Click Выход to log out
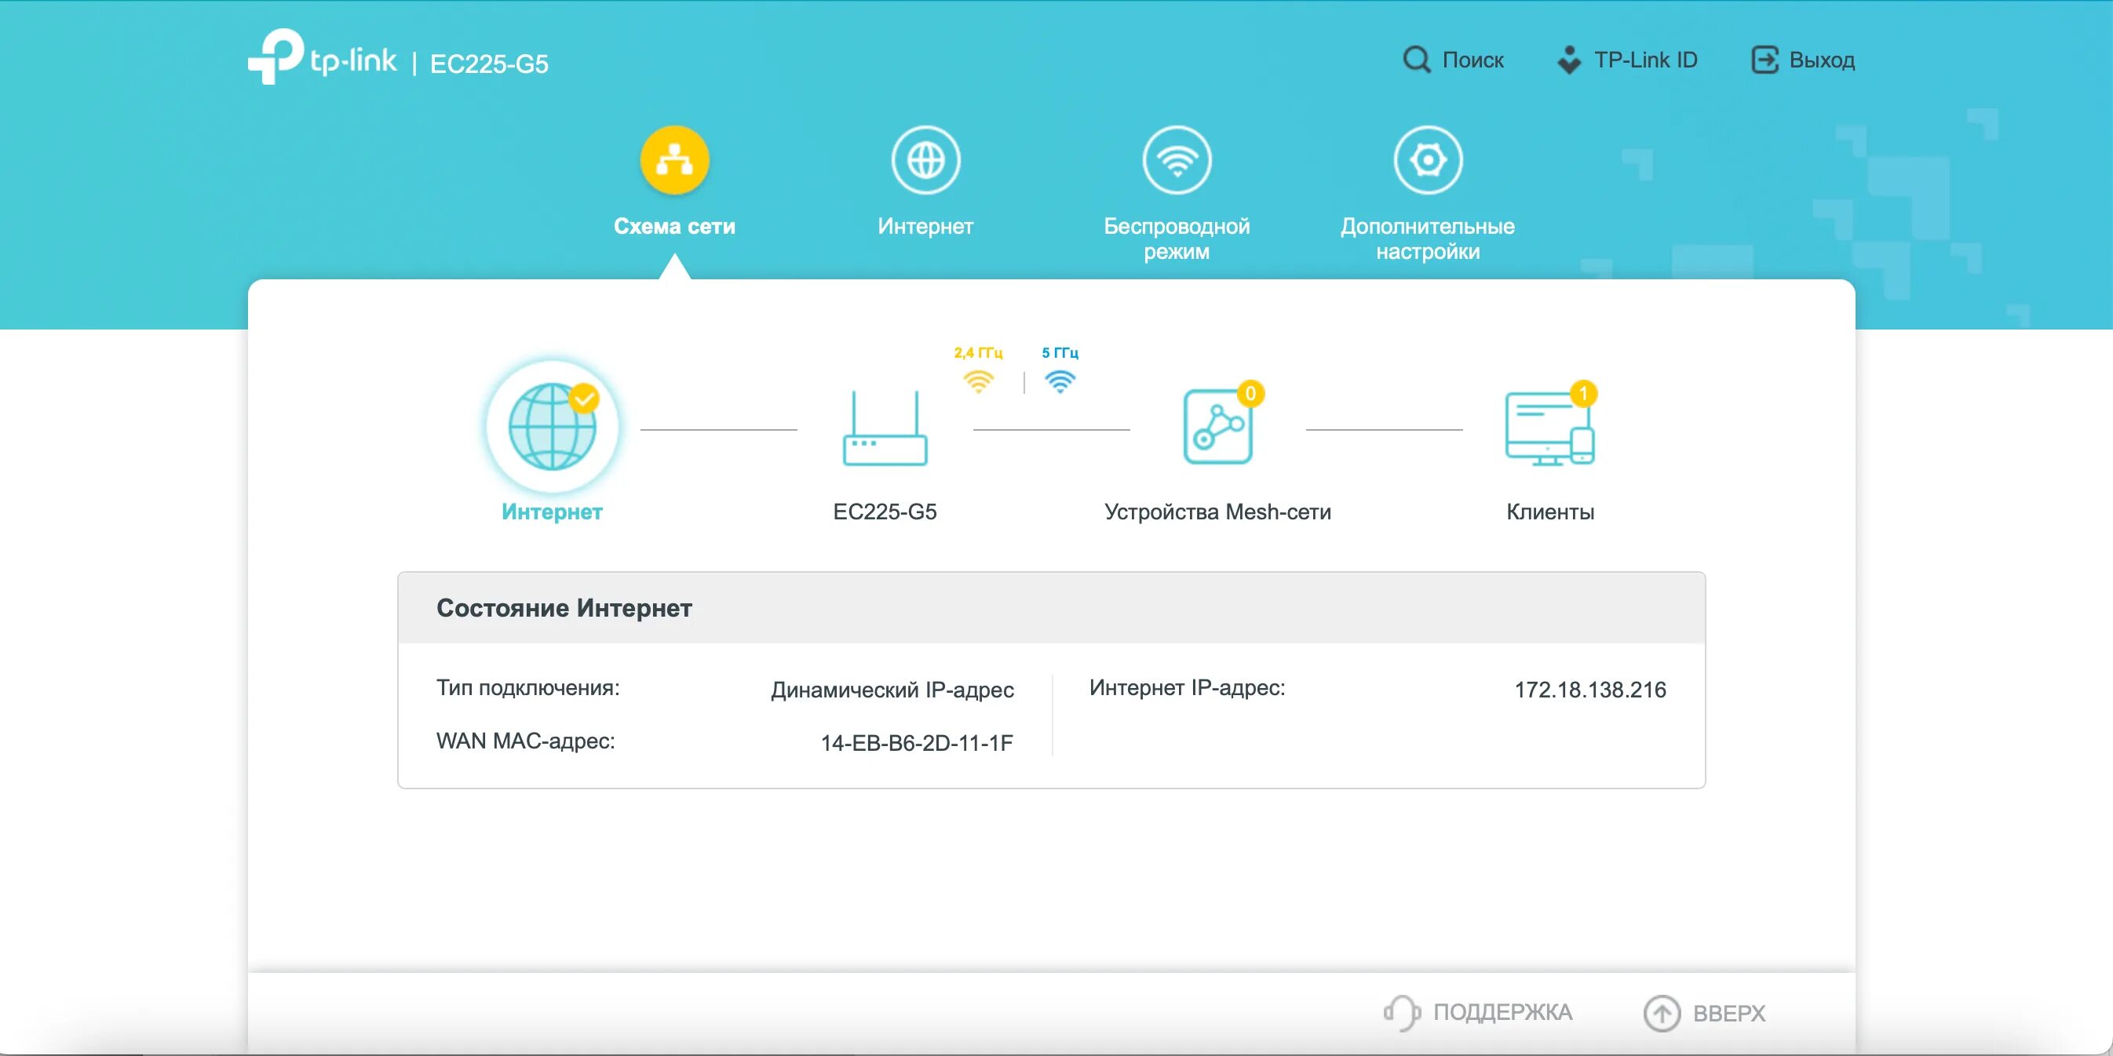 click(1821, 60)
